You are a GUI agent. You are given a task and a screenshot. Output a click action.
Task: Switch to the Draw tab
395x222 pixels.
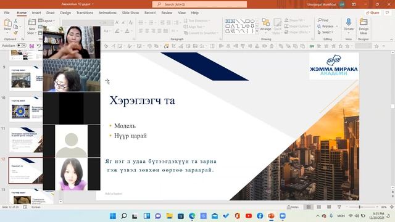(x=51, y=12)
